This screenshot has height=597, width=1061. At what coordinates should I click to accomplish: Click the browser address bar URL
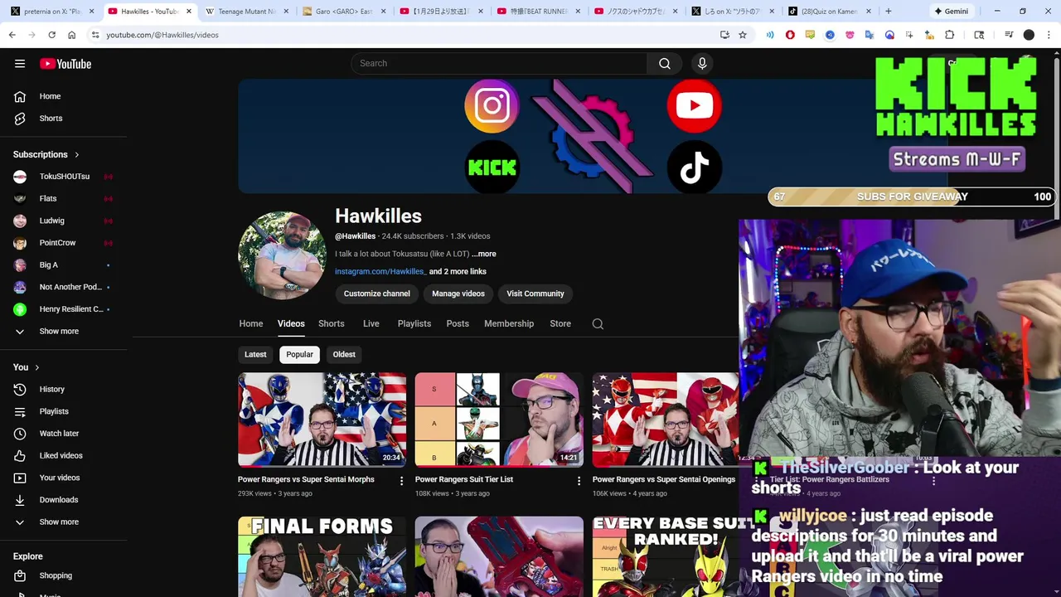click(162, 35)
